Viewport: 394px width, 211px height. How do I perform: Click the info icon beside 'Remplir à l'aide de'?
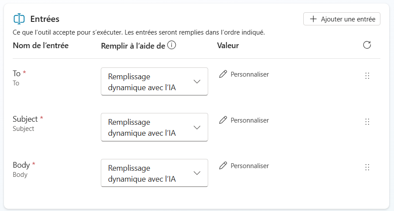172,45
